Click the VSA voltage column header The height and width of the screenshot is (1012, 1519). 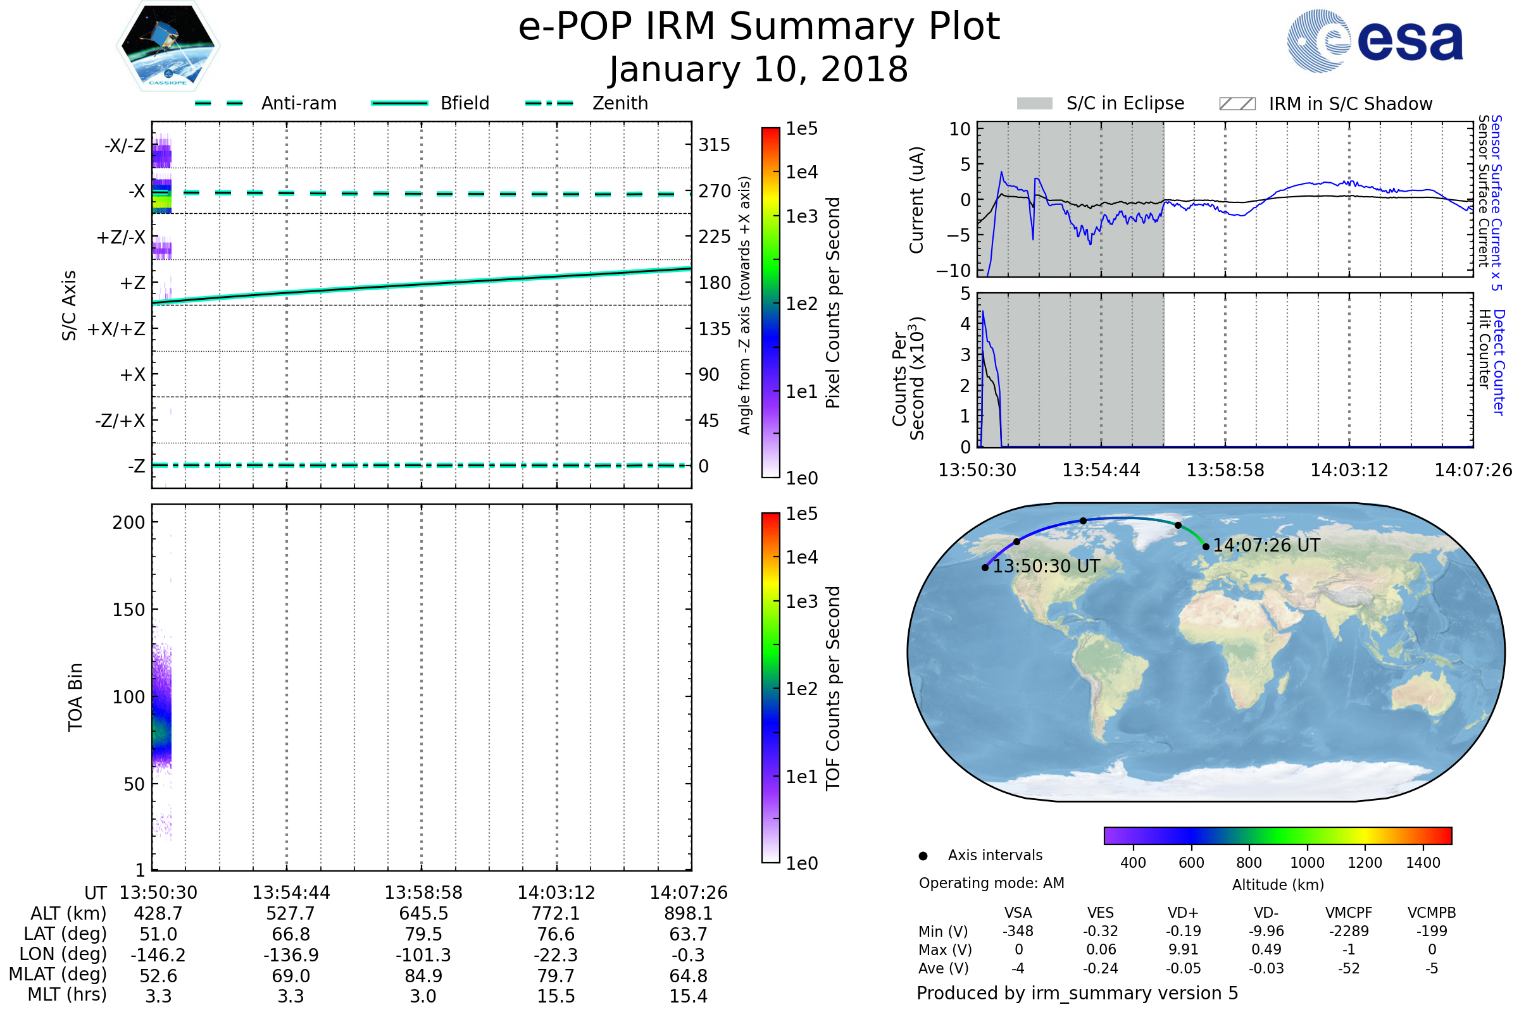coord(1018,913)
